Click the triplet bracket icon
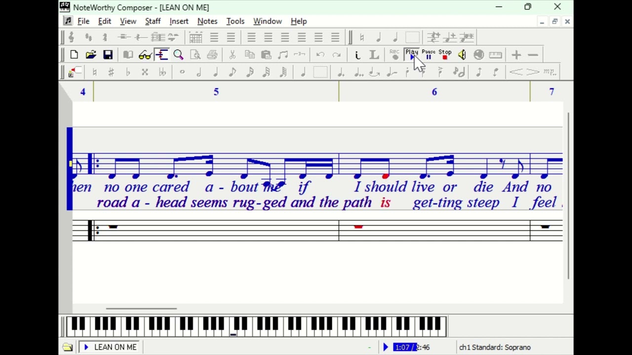The width and height of the screenshot is (632, 355). (x=300, y=55)
